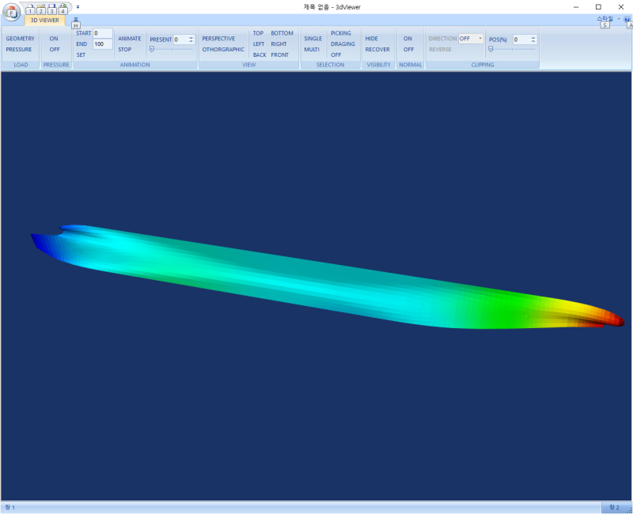Turn pressure display ON
Image resolution: width=633 pixels, height=514 pixels.
tap(54, 38)
